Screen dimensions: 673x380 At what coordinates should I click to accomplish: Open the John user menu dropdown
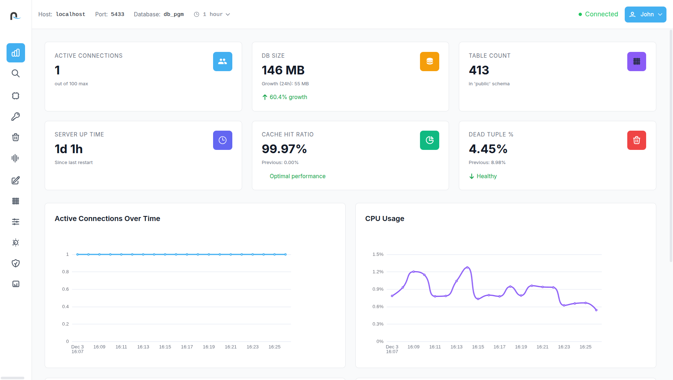coord(645,15)
